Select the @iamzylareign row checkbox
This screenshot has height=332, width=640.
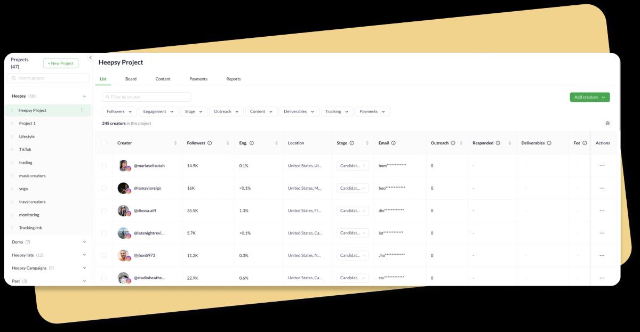pyautogui.click(x=104, y=188)
